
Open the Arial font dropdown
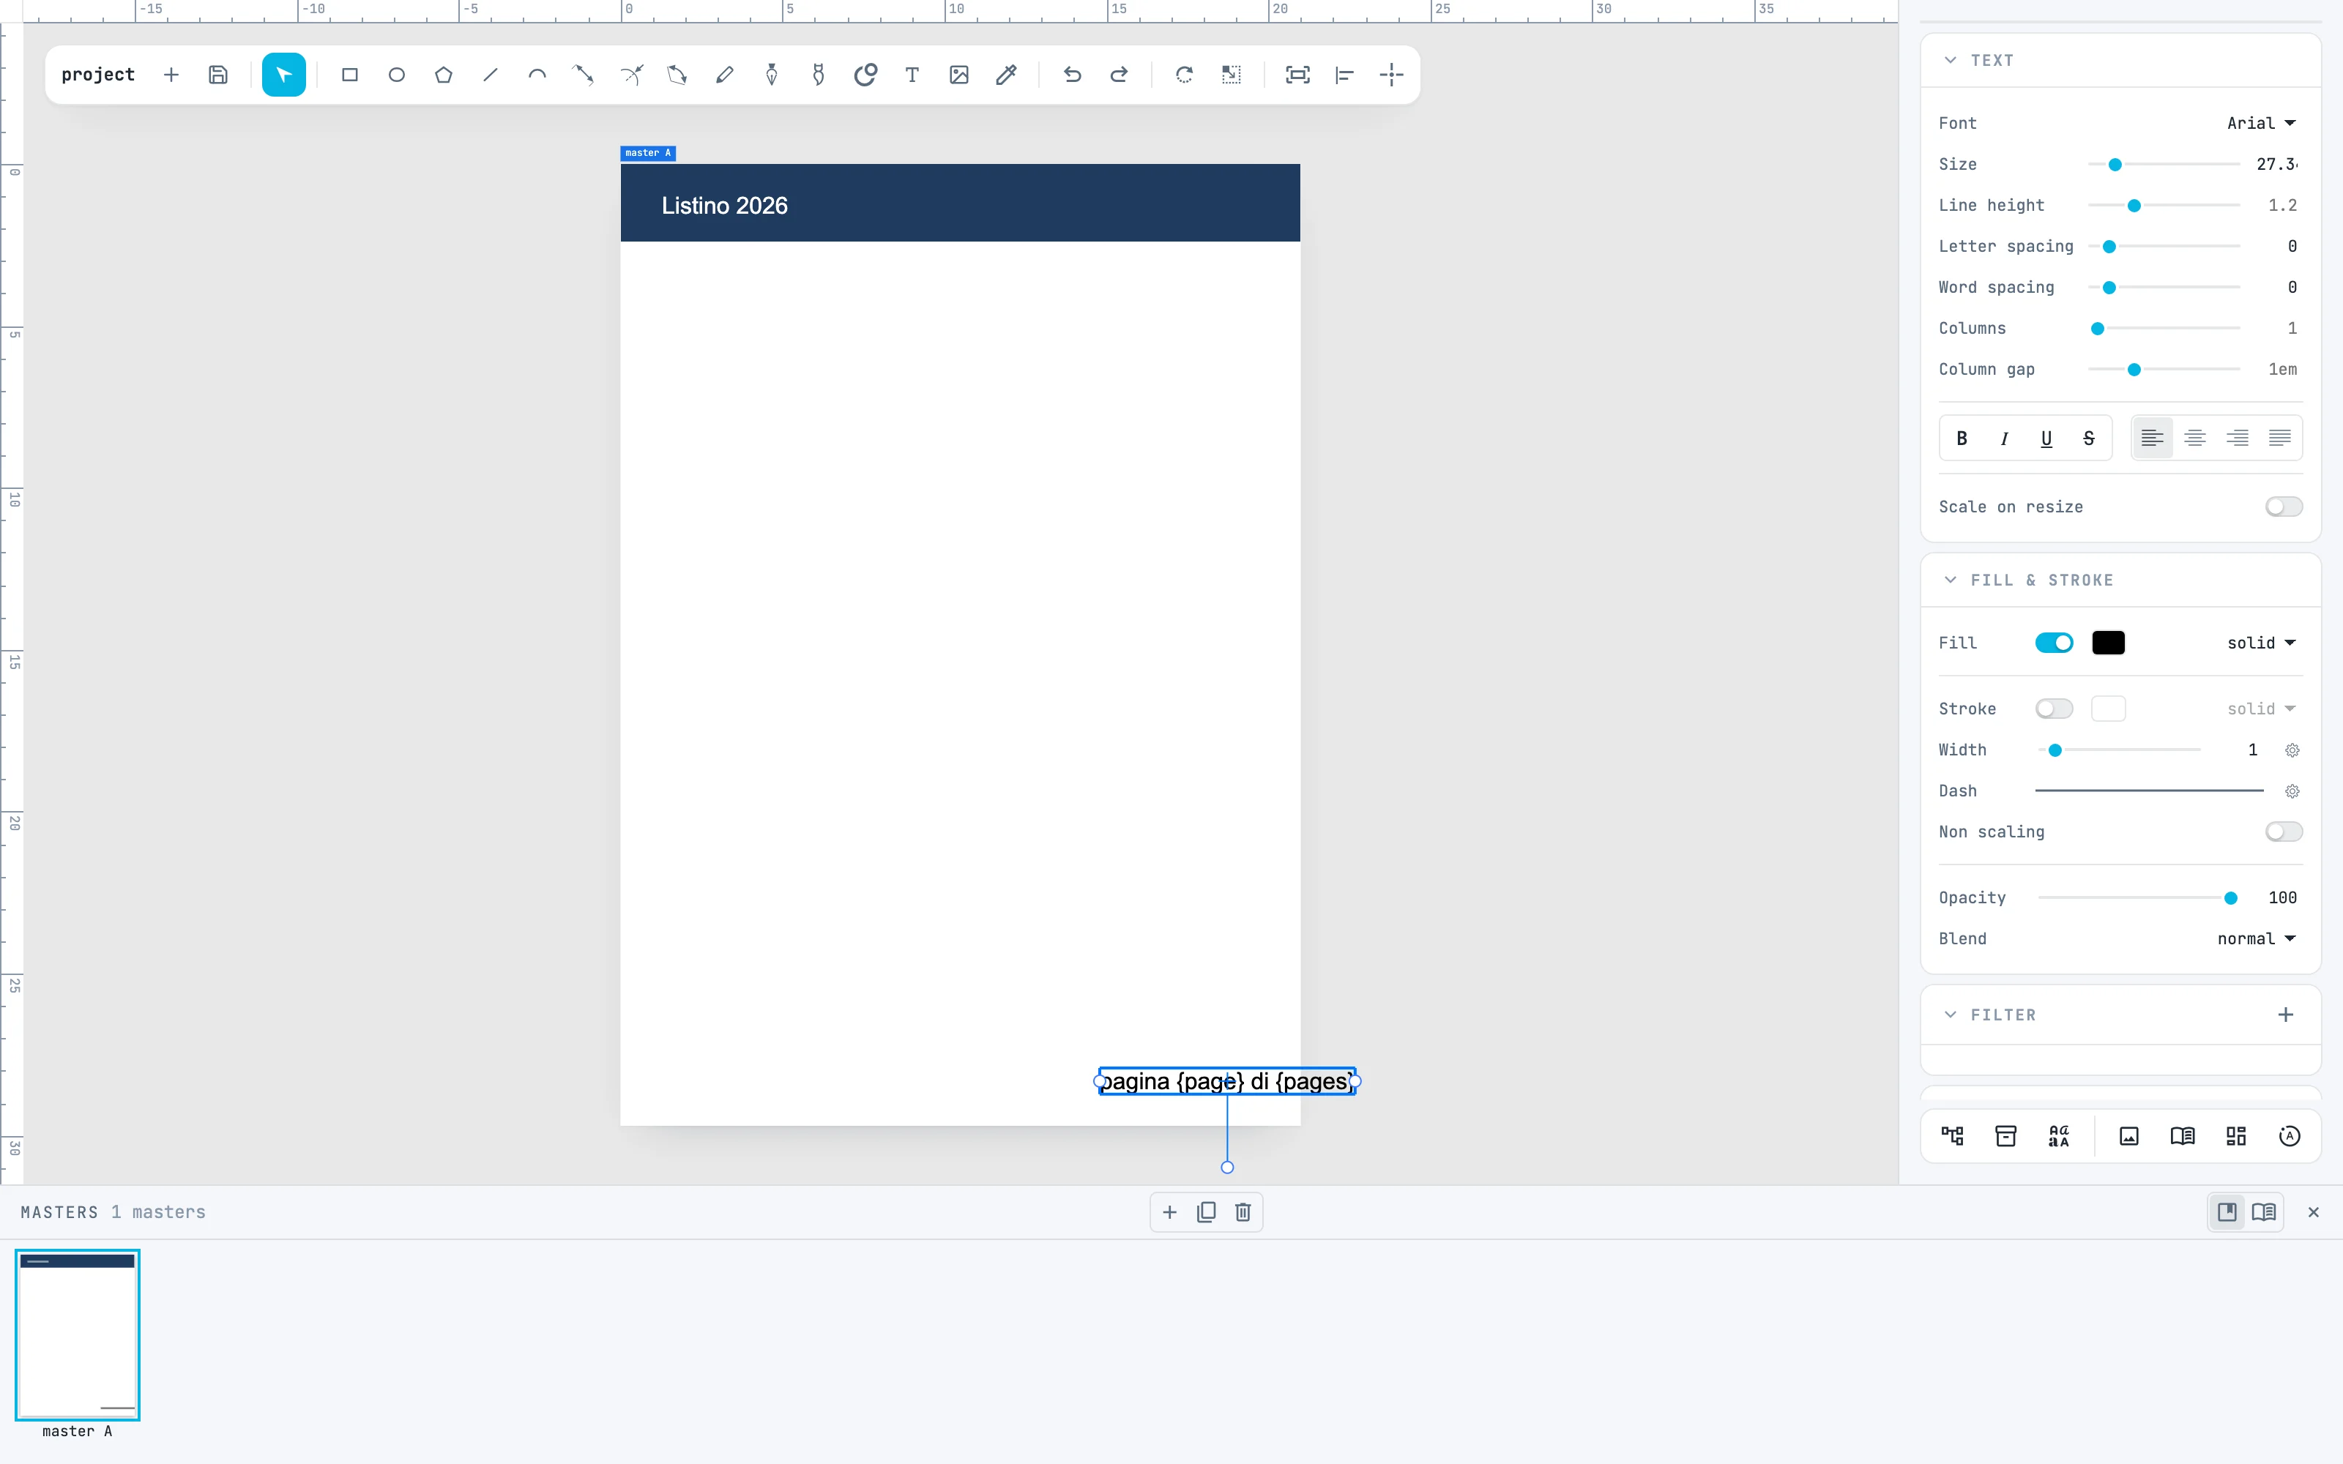(x=2261, y=123)
